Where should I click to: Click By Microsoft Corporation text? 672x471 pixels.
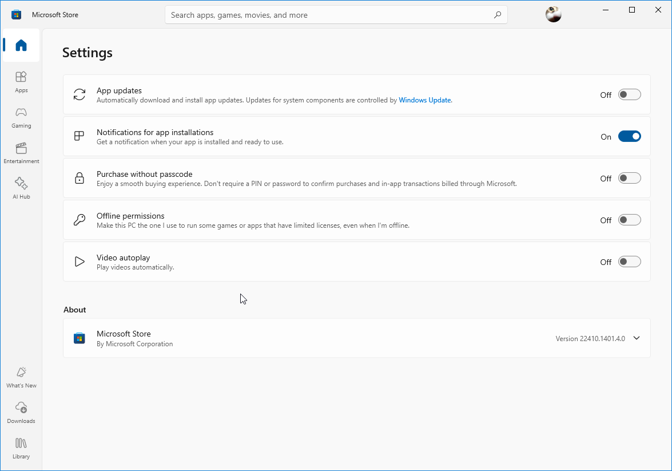[134, 344]
